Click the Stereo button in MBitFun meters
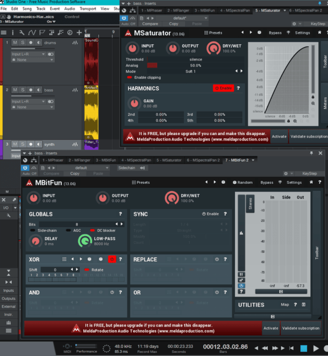 pos(251,204)
